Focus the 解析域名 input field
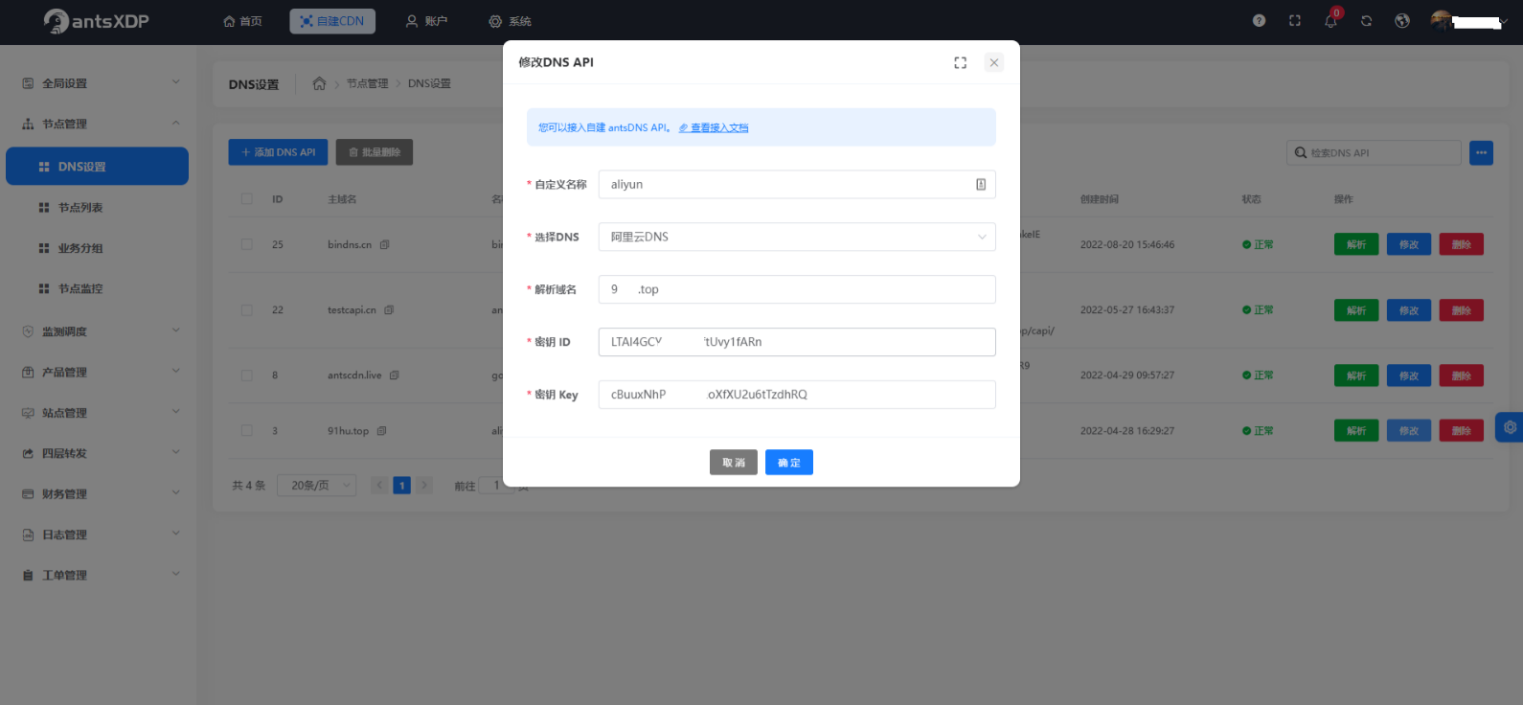The image size is (1523, 705). (797, 289)
